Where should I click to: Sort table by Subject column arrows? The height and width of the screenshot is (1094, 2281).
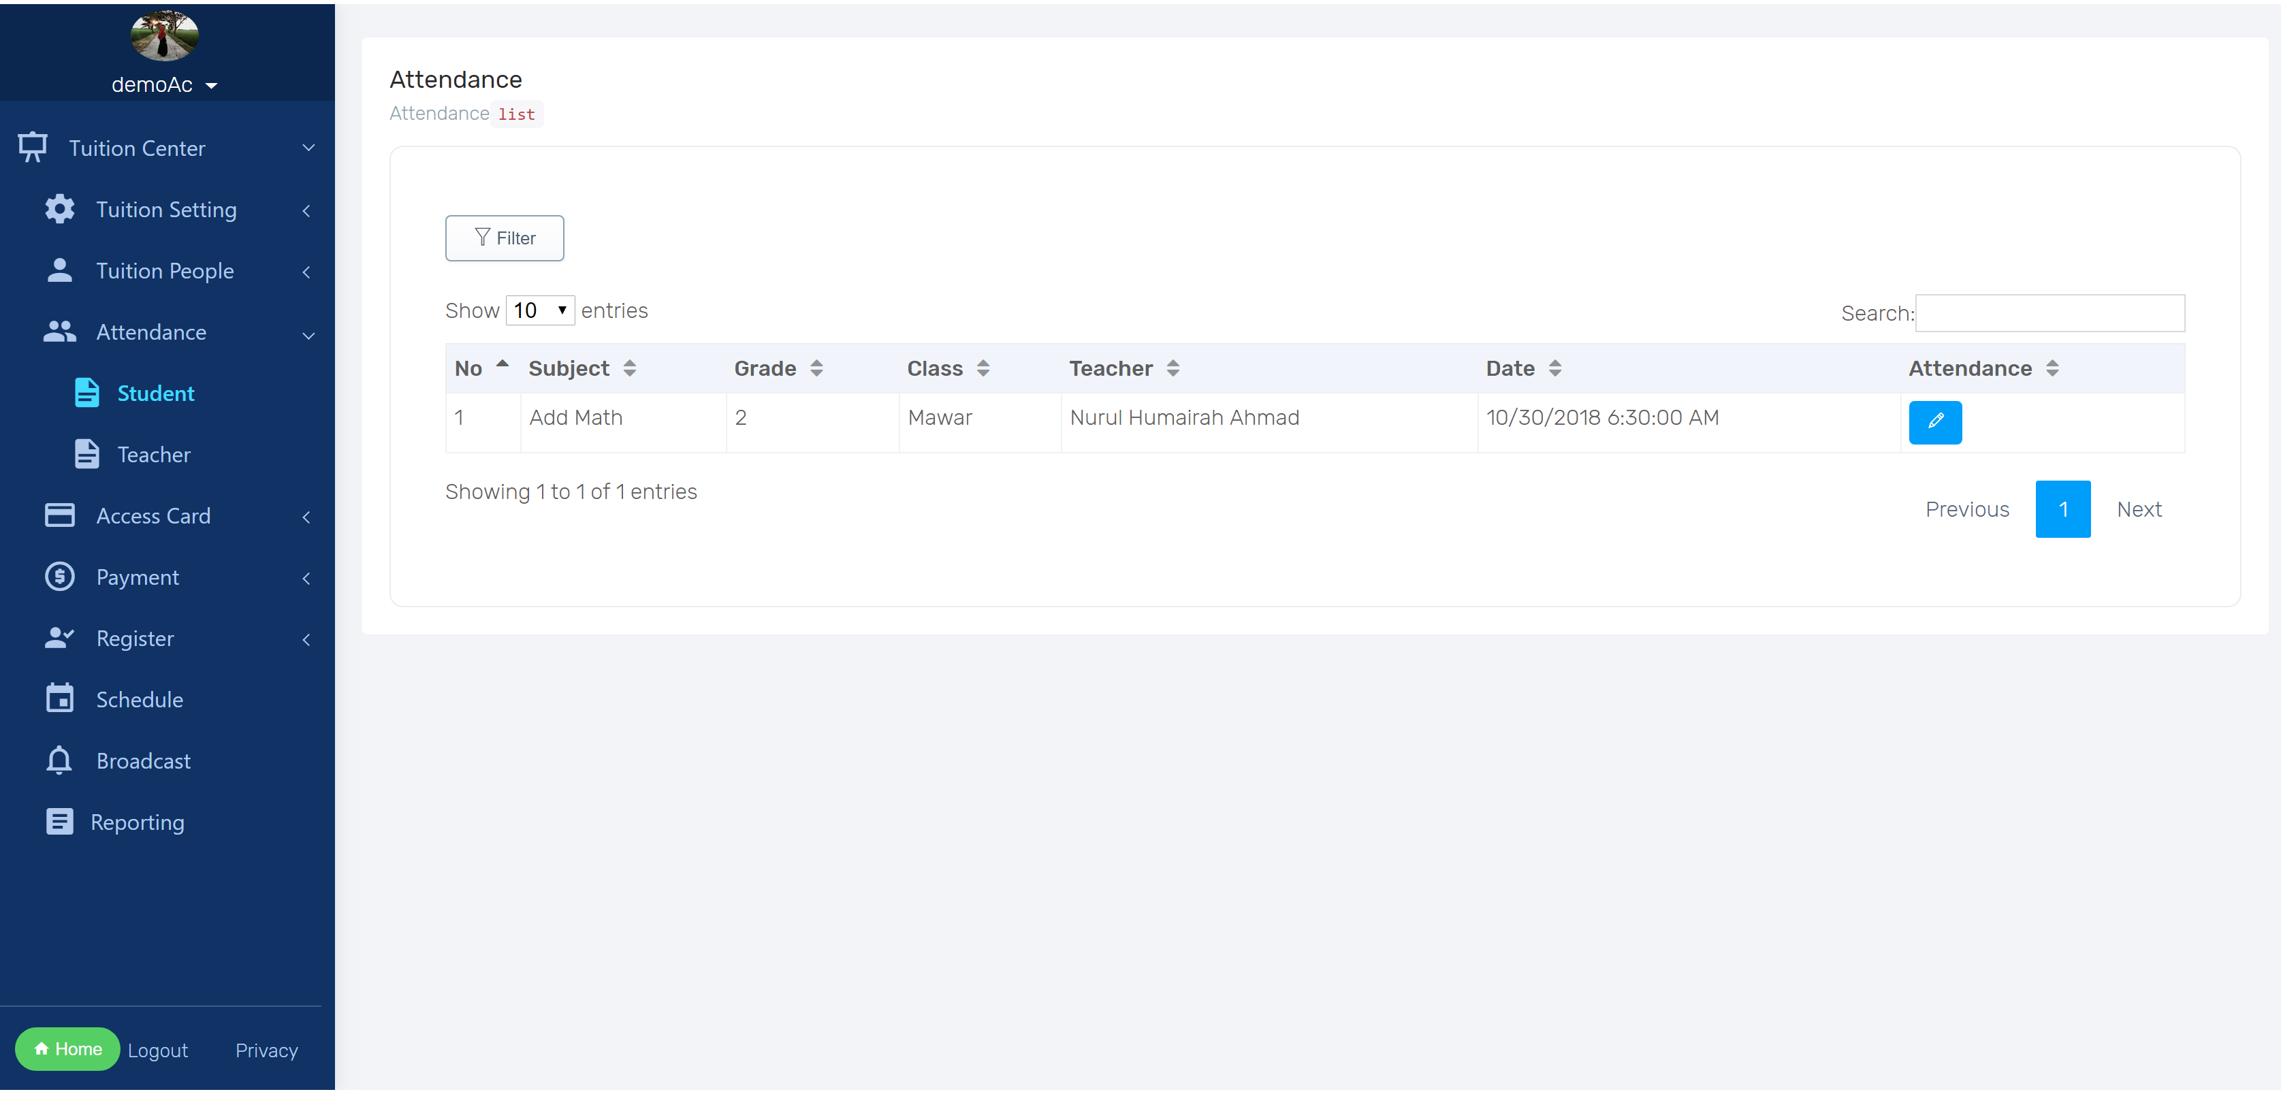tap(630, 368)
